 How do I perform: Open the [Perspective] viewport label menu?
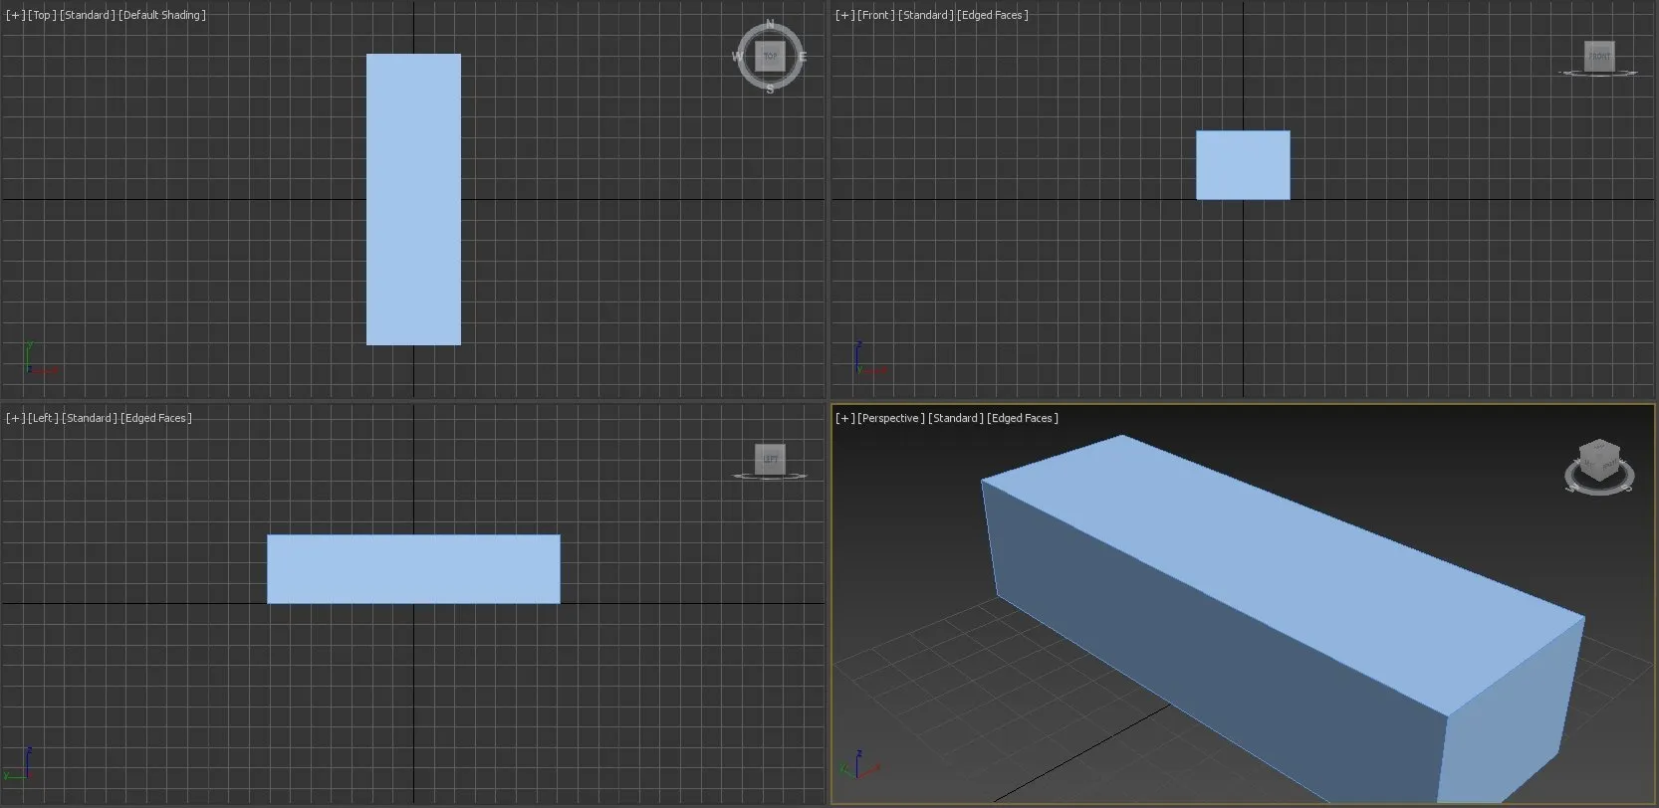[x=890, y=418]
